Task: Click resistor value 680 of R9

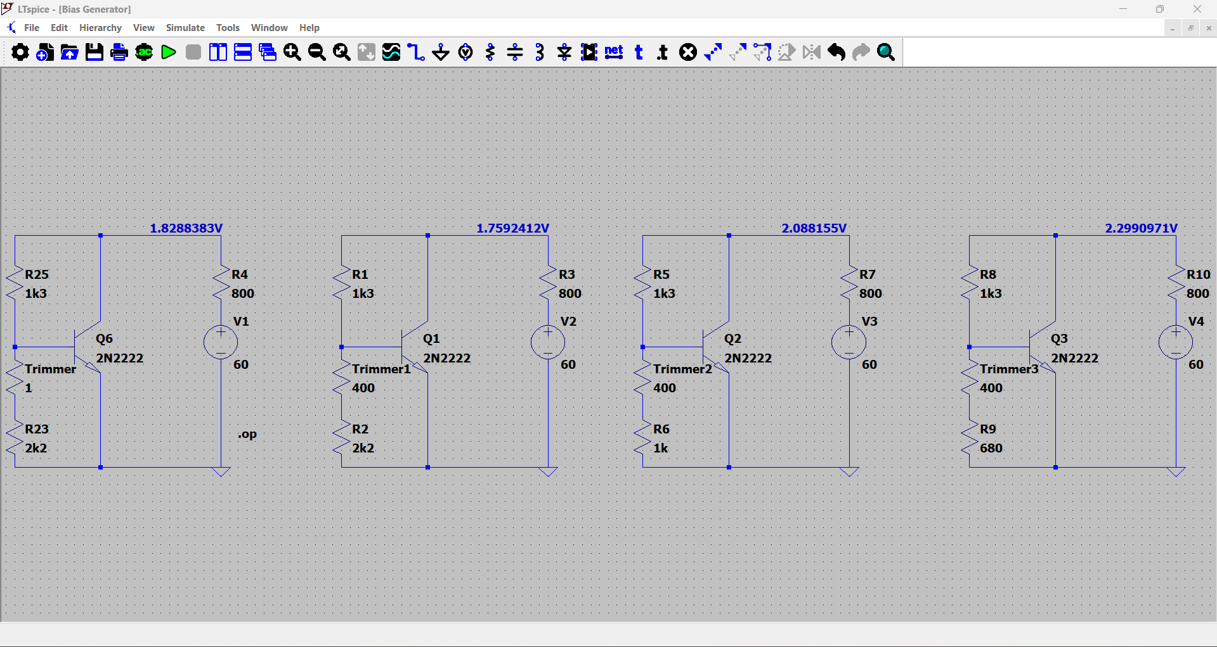Action: coord(991,448)
